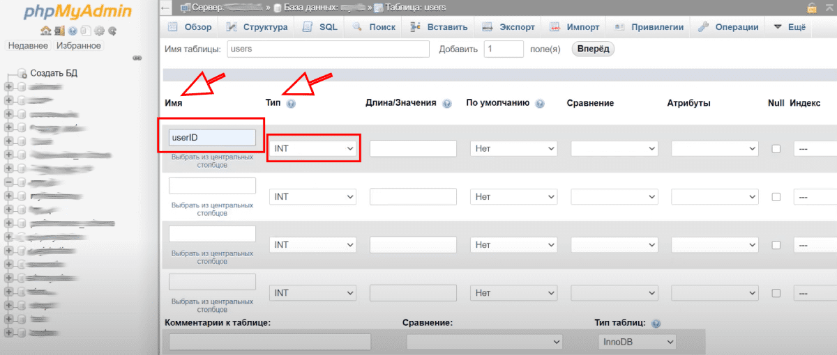Open the SQL tab
This screenshot has height=355, width=837.
320,27
